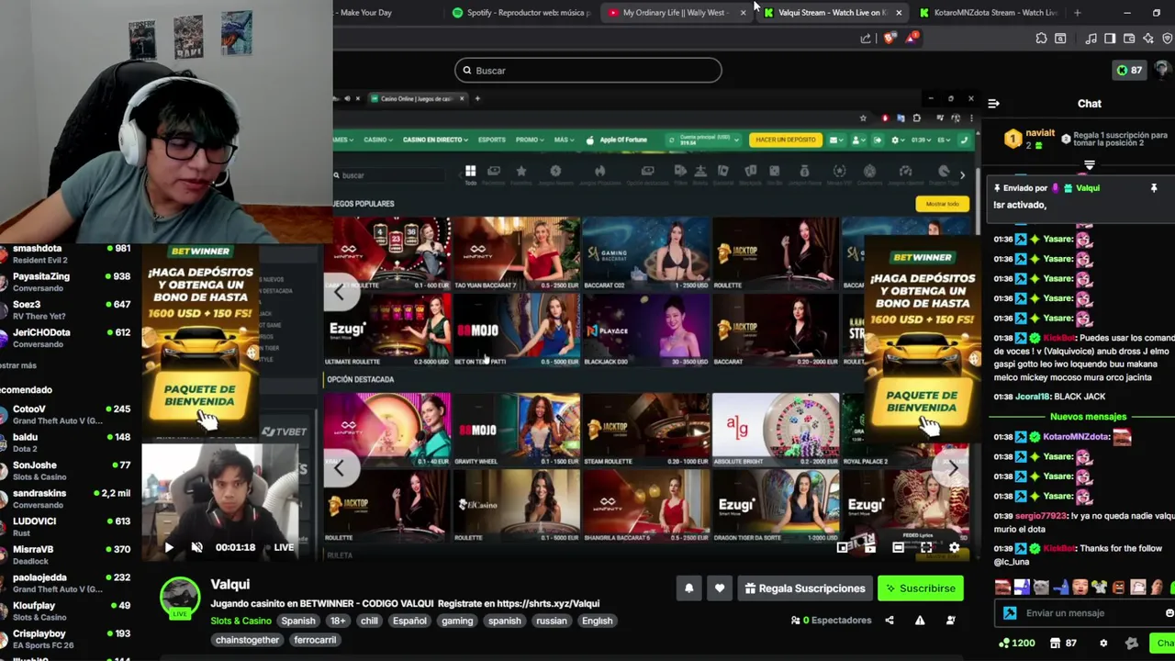Click the chat badge icon beside settings
Image resolution: width=1175 pixels, height=661 pixels.
[1132, 644]
